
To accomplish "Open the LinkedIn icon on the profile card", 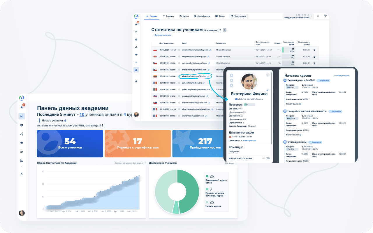I will point(231,85).
